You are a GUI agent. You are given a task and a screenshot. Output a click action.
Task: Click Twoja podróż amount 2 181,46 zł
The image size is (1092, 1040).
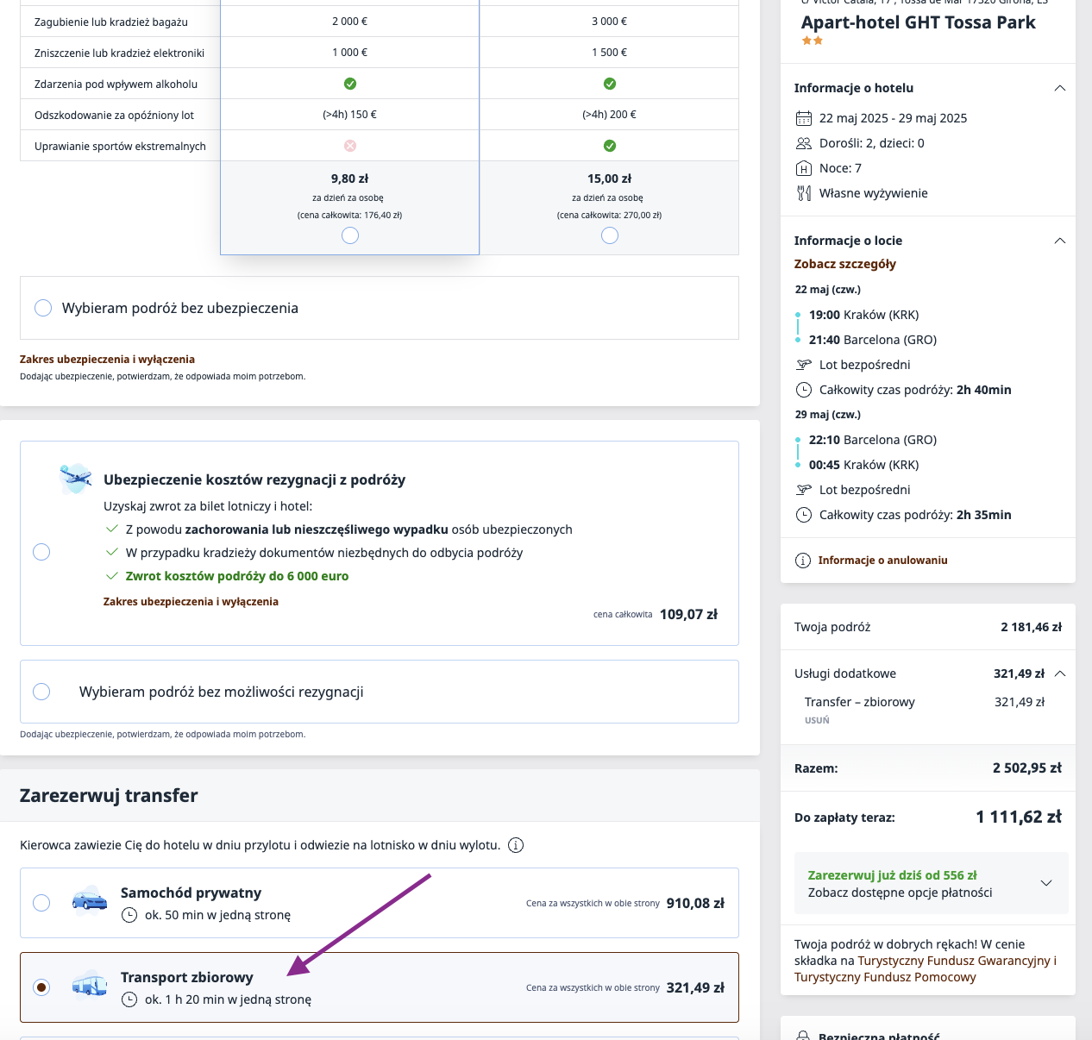pos(1032,627)
